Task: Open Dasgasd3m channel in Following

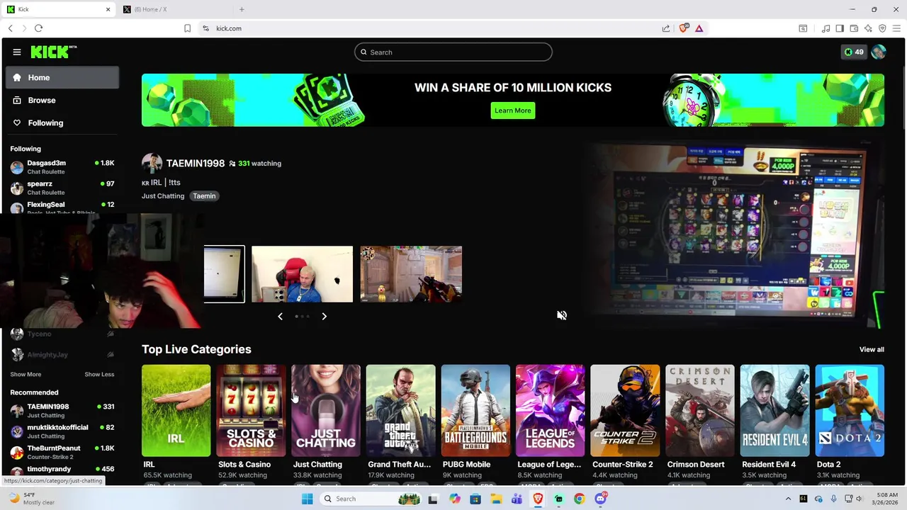Action: [x=62, y=167]
